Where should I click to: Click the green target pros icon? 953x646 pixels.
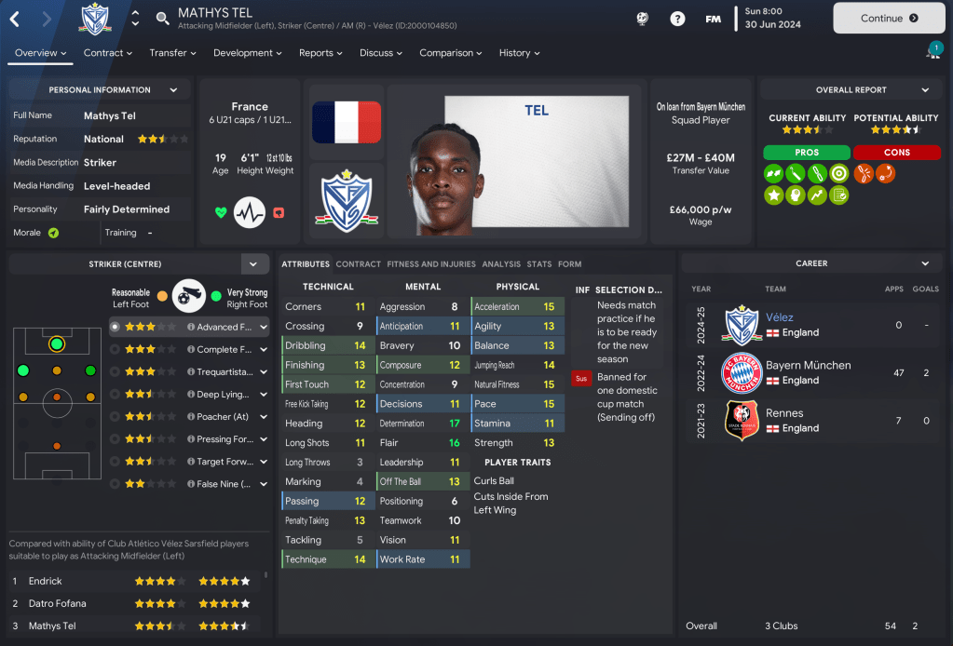tap(838, 174)
